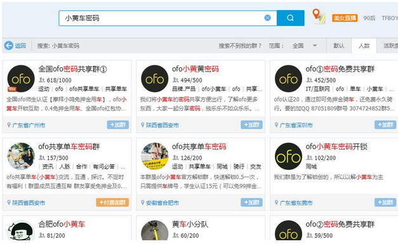The width and height of the screenshot is (398, 246).
Task: Click the 59/500 member count
Action: point(323,236)
